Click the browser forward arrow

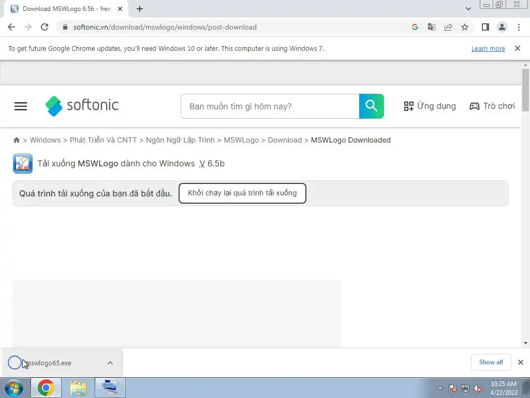click(28, 27)
